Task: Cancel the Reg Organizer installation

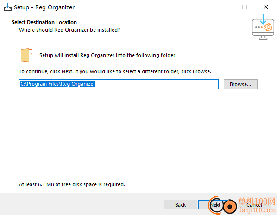Action: (254, 205)
